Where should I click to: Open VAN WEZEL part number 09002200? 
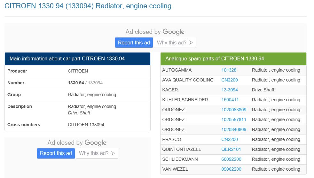click(231, 169)
